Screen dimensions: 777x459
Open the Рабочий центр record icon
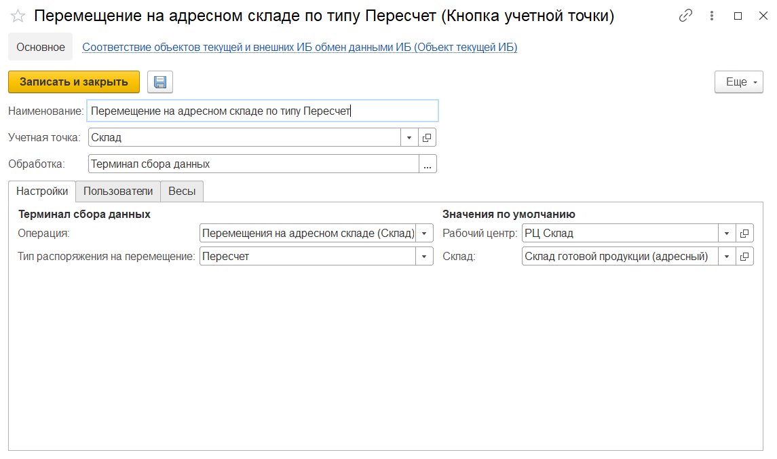744,234
